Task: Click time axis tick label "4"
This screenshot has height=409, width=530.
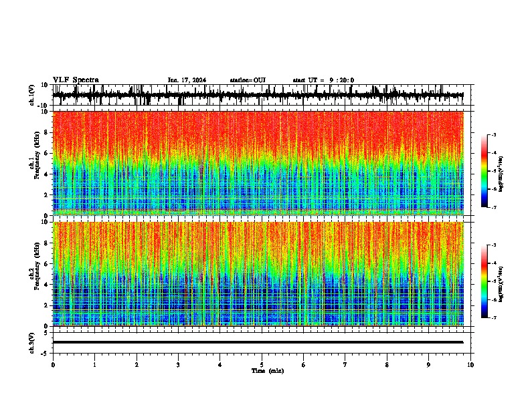Action: pyautogui.click(x=219, y=365)
